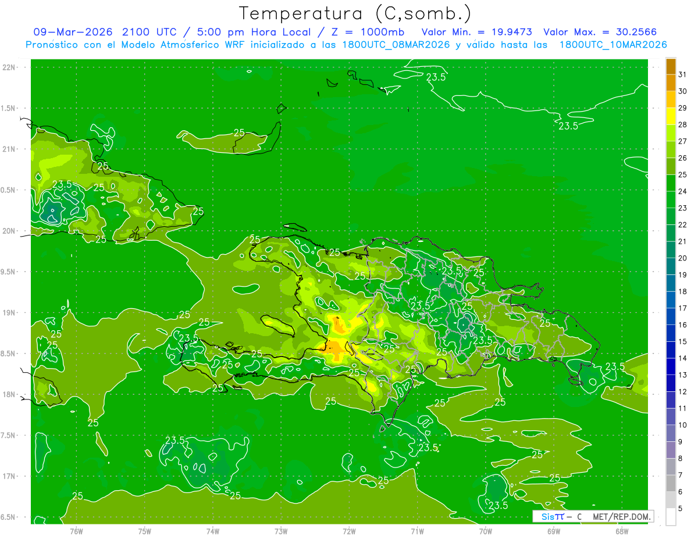The image size is (698, 539).
Task: Click the clipped '7.5N' latitude axis label
Action: coord(8,436)
